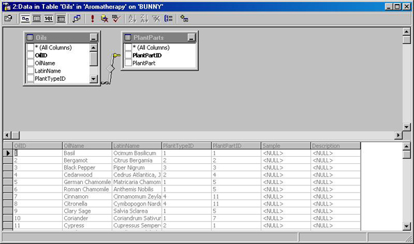Toggle the Show Grid Pane button
414x244 pixels.
(37, 19)
